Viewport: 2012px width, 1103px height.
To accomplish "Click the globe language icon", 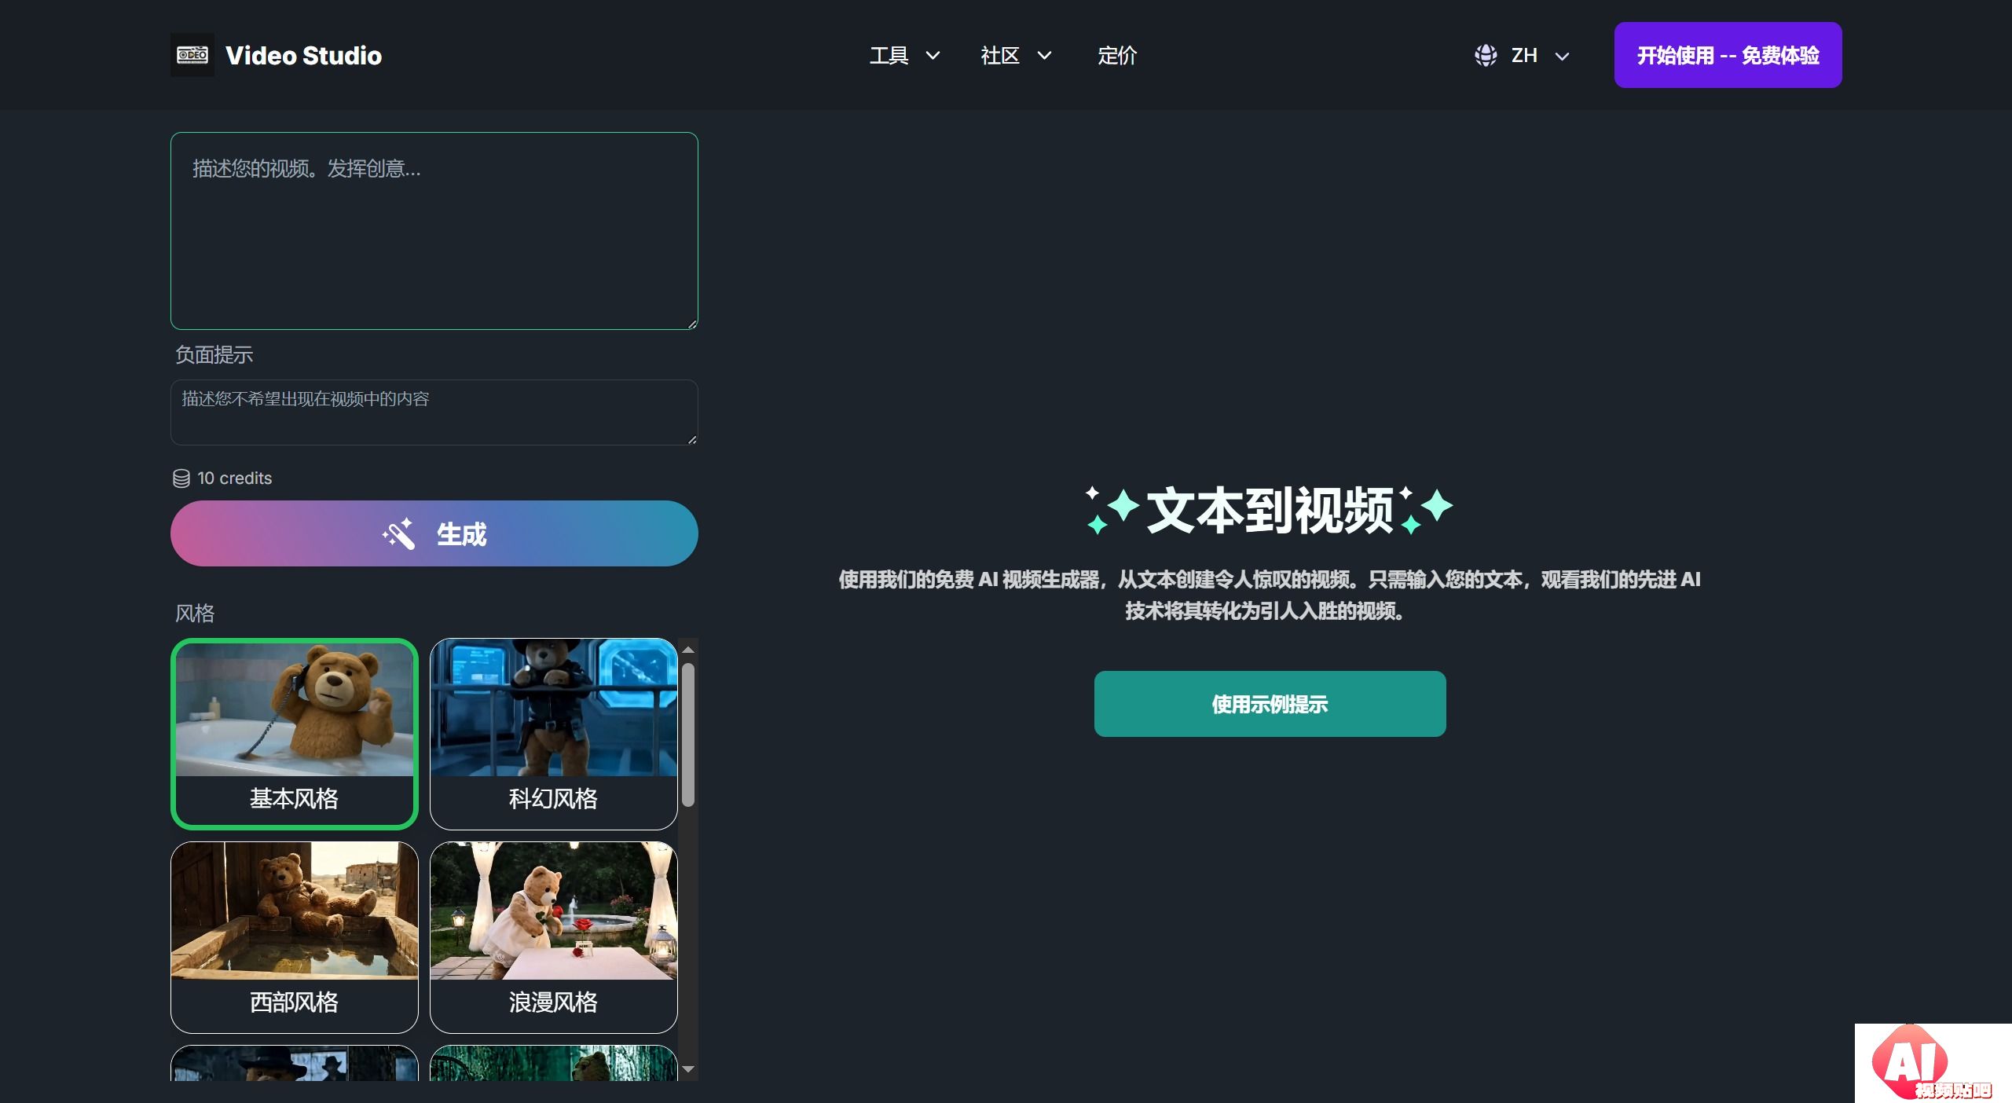I will (x=1485, y=55).
